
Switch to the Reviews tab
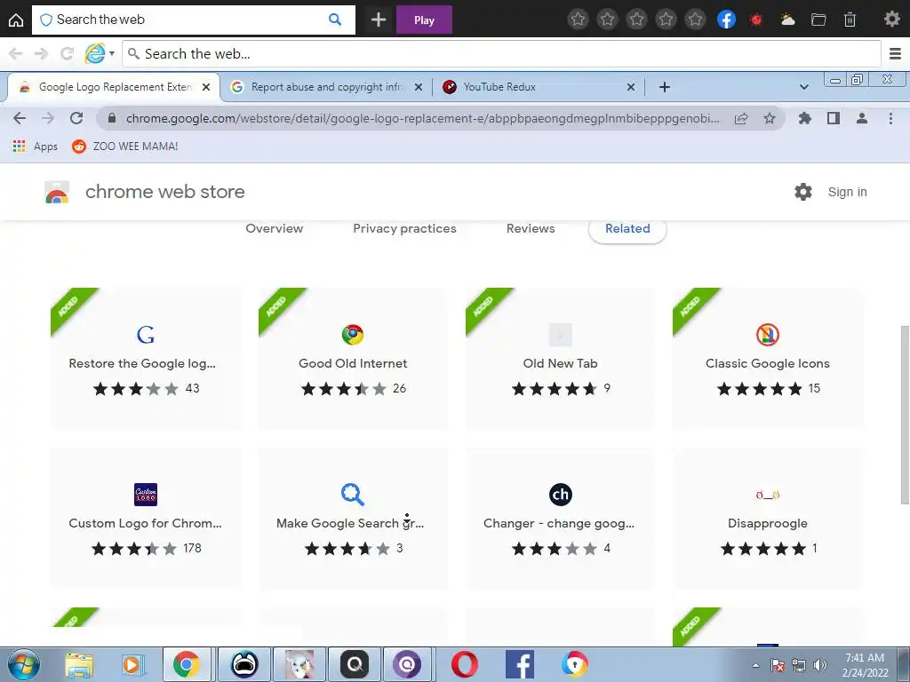(x=531, y=228)
